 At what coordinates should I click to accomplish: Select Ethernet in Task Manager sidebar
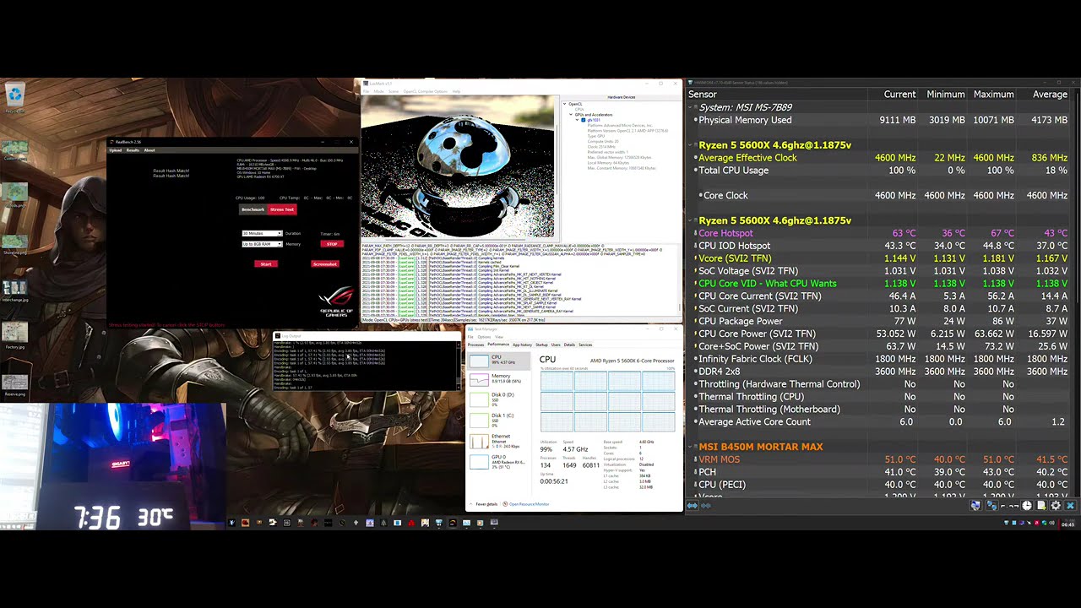499,440
